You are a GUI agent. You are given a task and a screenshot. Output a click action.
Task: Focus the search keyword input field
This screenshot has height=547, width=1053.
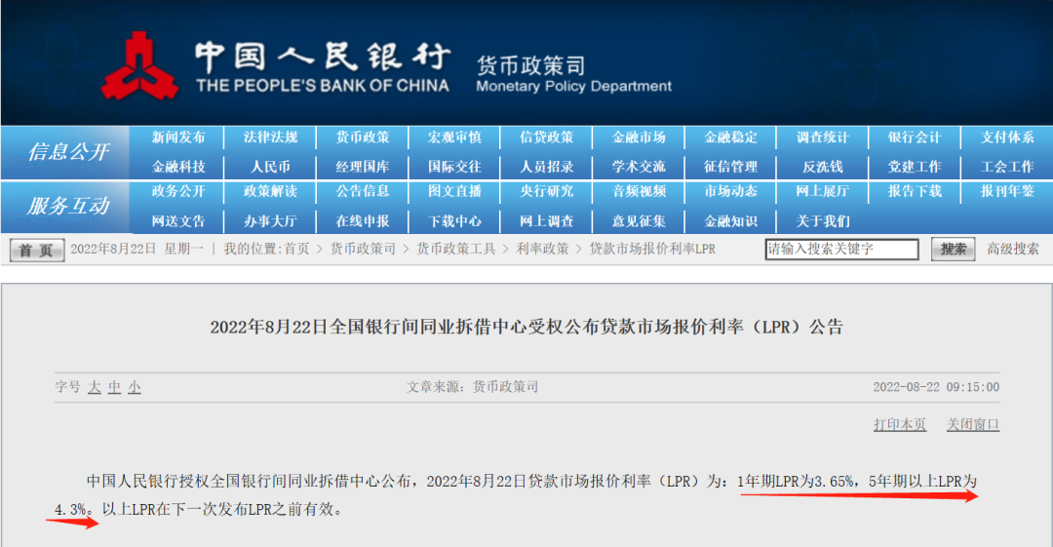[841, 250]
